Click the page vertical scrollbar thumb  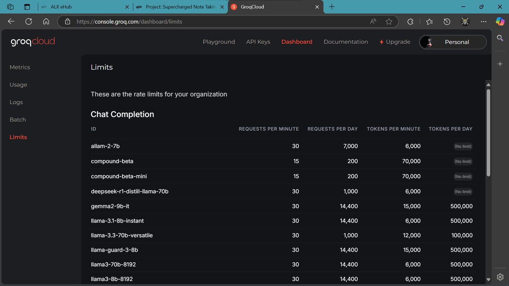pos(488,132)
